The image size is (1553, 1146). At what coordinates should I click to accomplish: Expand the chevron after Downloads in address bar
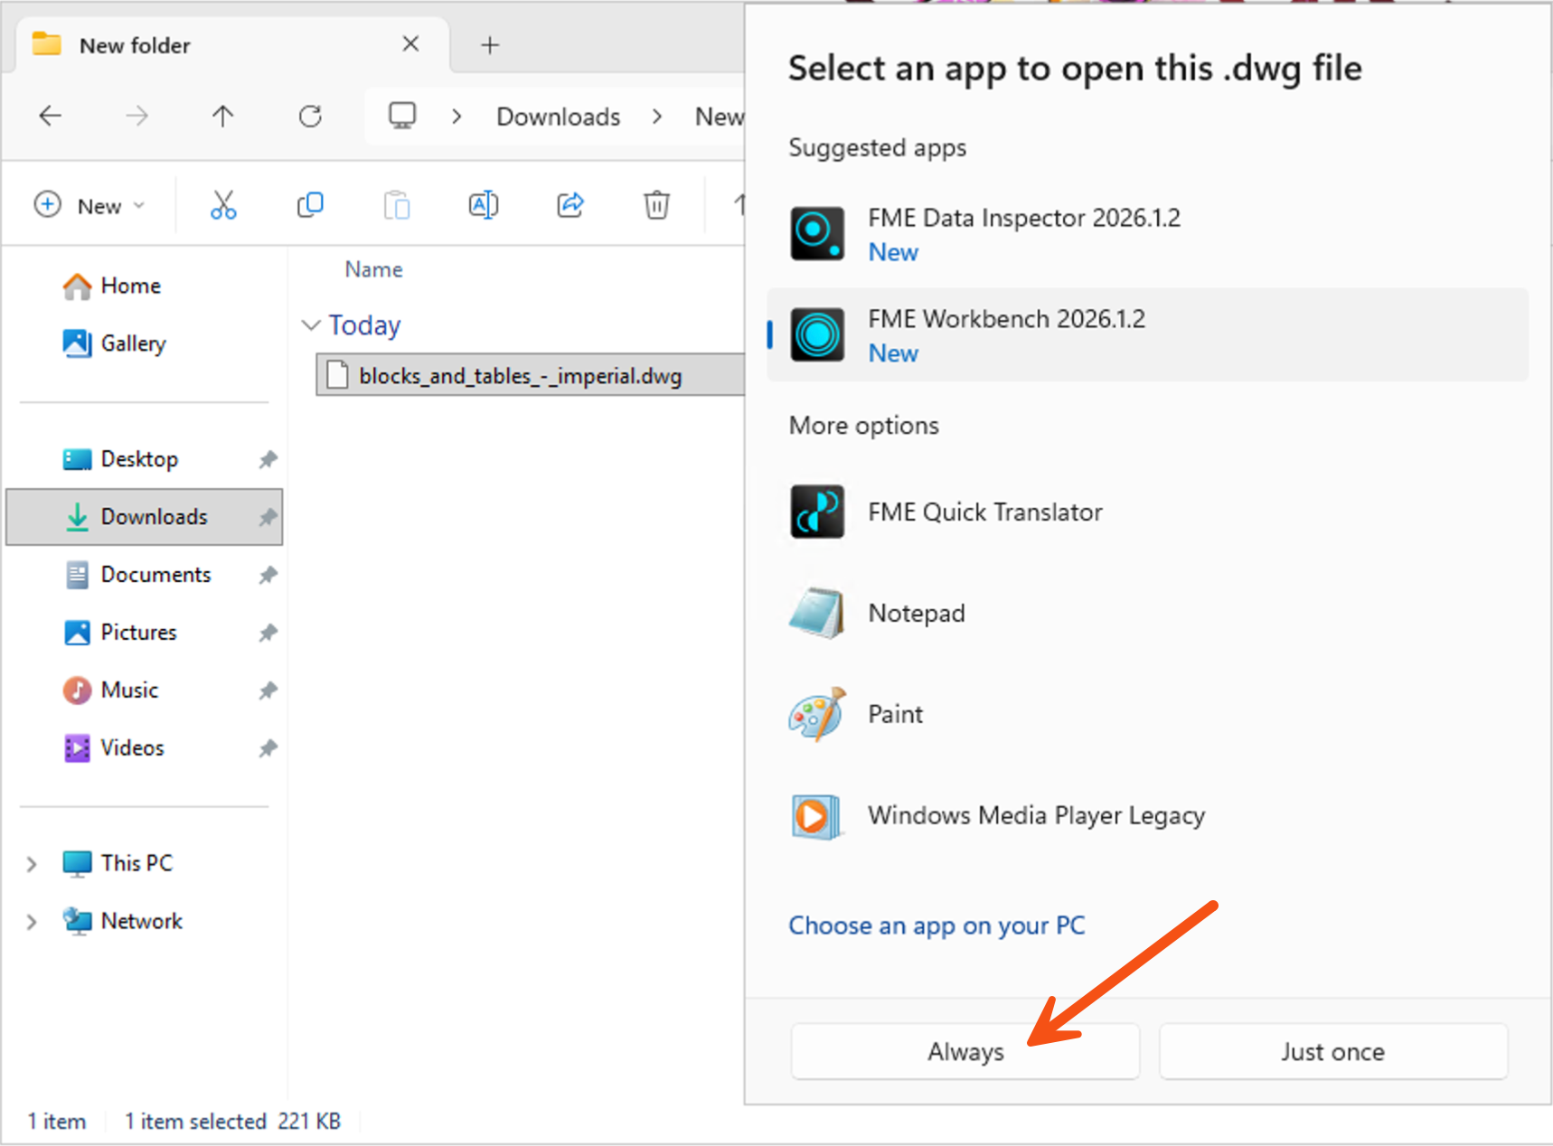click(x=657, y=117)
